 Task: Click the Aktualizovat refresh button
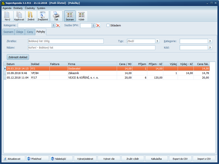coord(13,159)
